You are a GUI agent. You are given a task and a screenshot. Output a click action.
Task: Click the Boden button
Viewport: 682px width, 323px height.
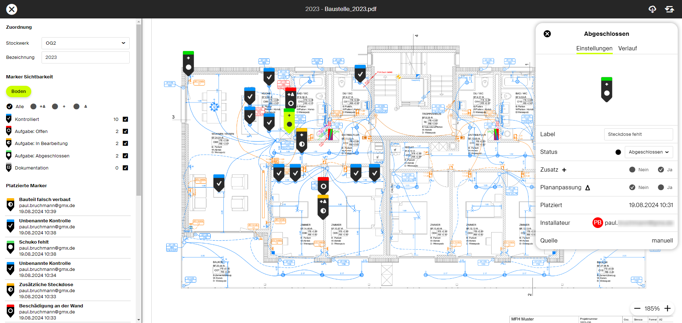click(x=18, y=91)
